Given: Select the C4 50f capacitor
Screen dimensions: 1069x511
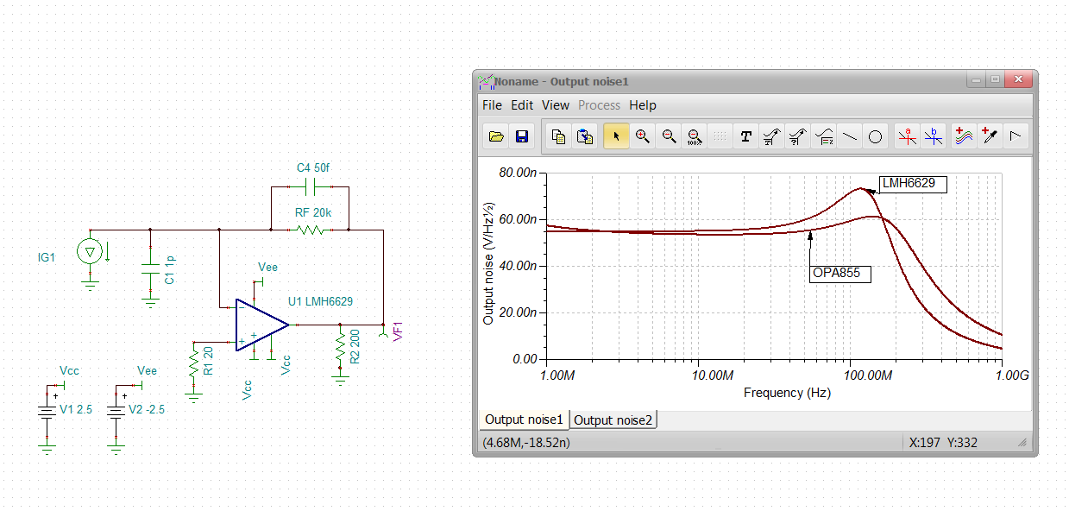Looking at the screenshot, I should (x=309, y=186).
